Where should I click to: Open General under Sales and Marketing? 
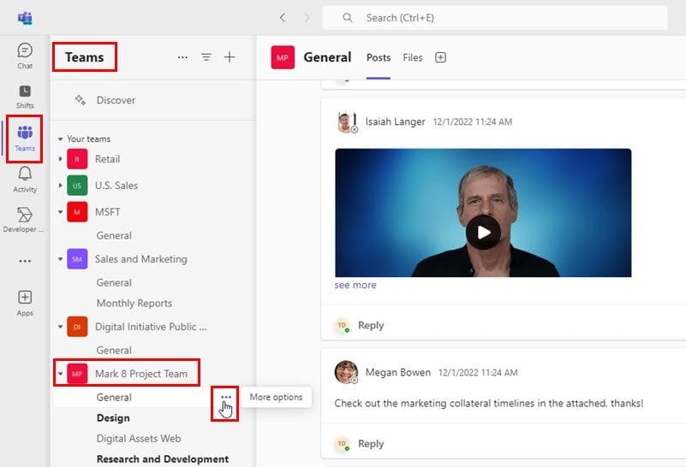pos(114,282)
